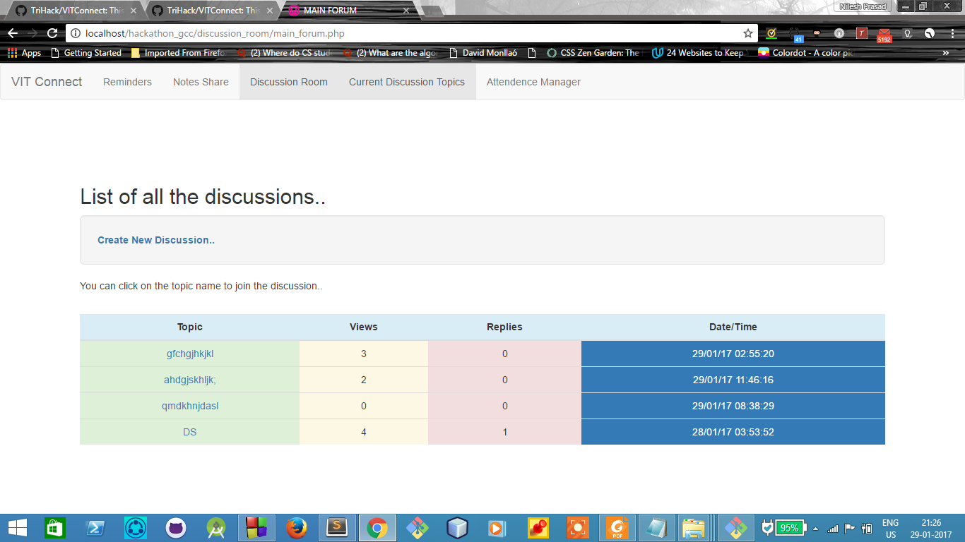
Task: Open the Foxit PDF taskbar icon
Action: click(x=617, y=527)
